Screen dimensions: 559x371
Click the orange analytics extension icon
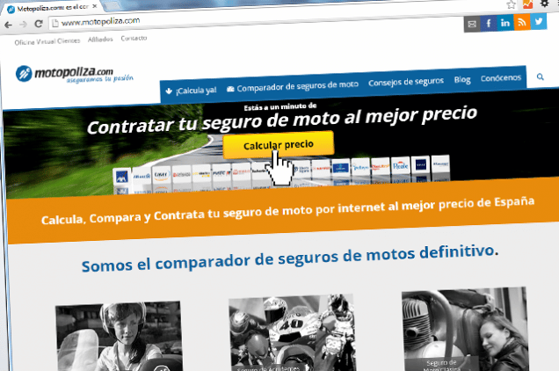[527, 4]
